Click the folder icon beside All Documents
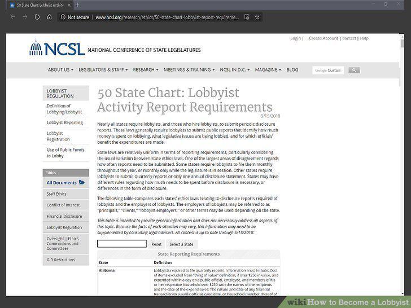The width and height of the screenshot is (411, 308). pos(81,182)
